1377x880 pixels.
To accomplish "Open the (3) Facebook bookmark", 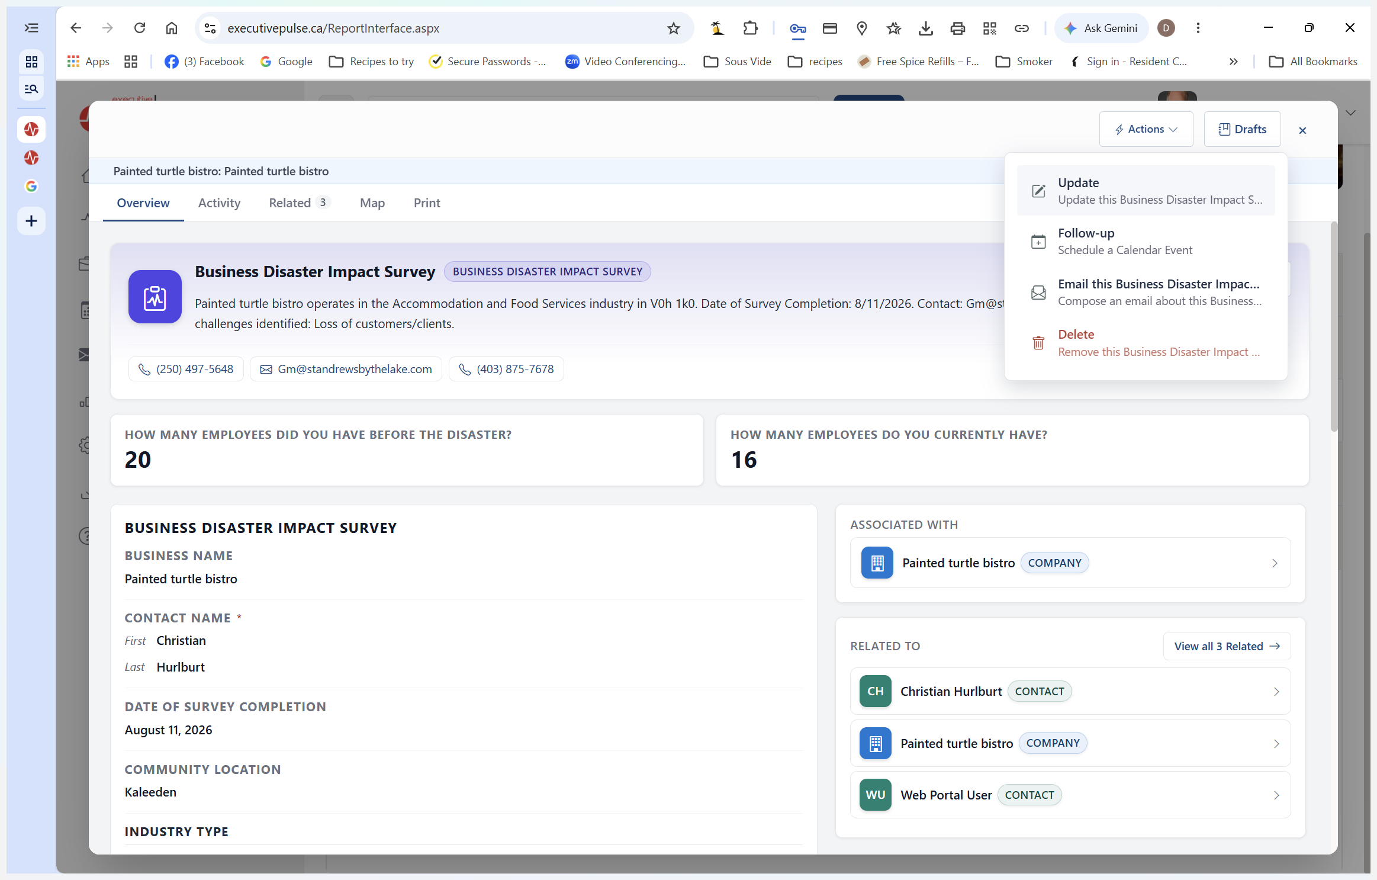I will click(204, 62).
